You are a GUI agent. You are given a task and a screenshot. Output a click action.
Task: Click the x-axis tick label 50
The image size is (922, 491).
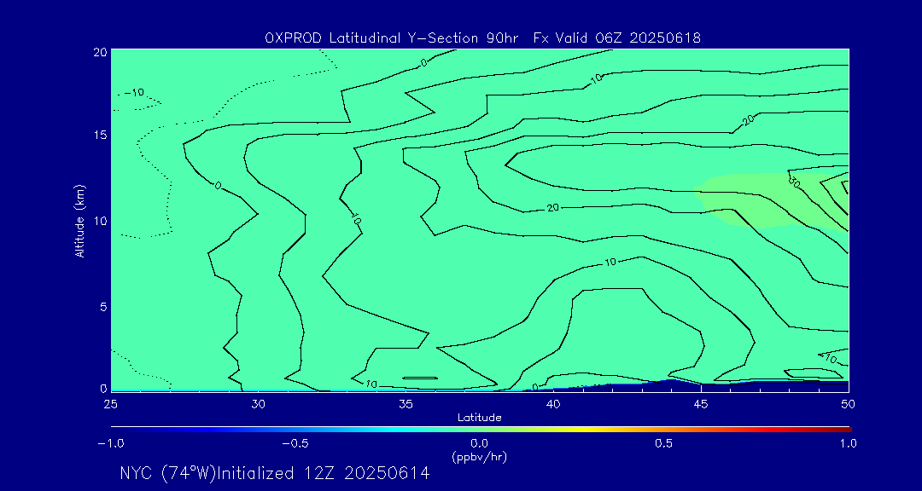click(849, 404)
